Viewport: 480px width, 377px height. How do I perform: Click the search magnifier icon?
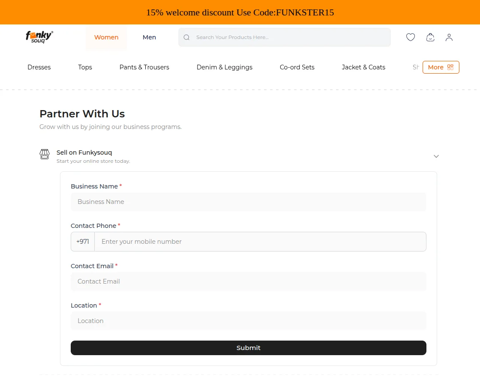click(186, 37)
